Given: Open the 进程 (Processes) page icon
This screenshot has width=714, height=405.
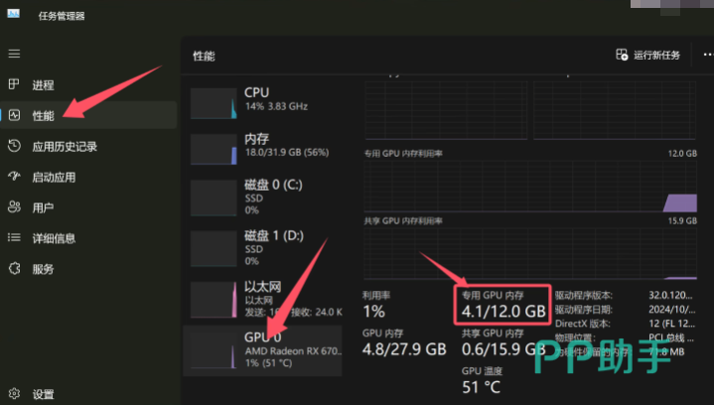Looking at the screenshot, I should 14,84.
